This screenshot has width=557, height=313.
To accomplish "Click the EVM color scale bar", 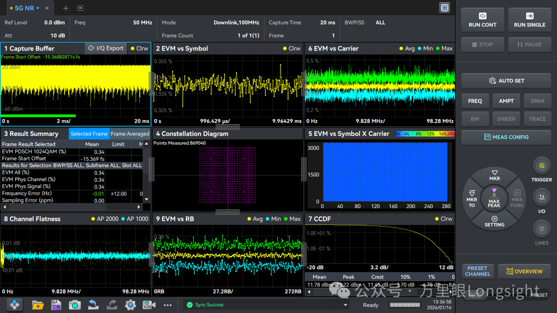I will (424, 134).
